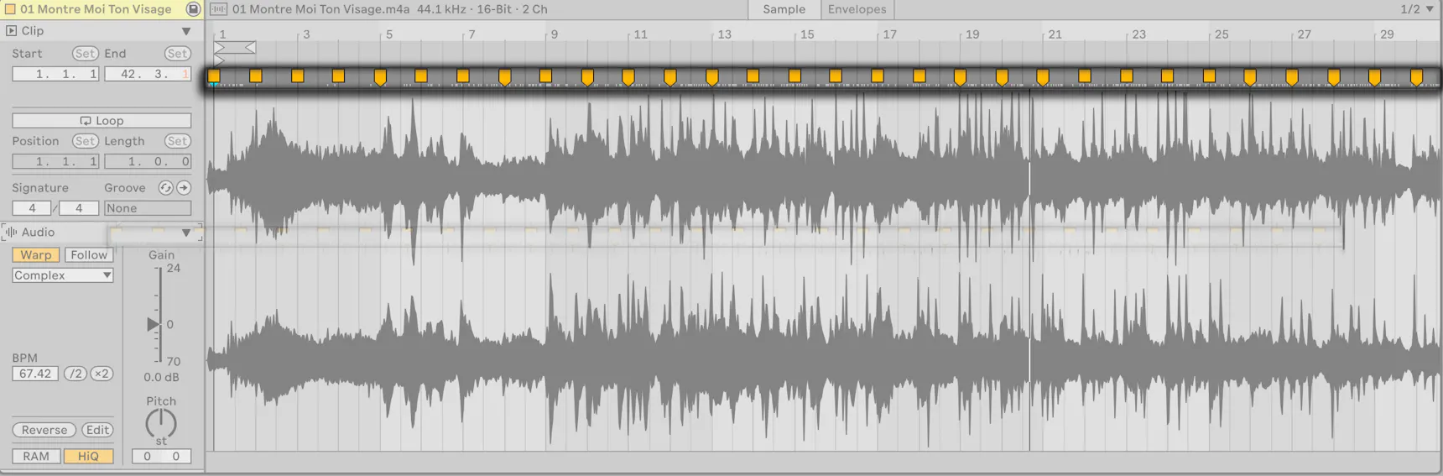The image size is (1443, 476).
Task: Click the Groove hot-swap icon
Action: [x=165, y=187]
